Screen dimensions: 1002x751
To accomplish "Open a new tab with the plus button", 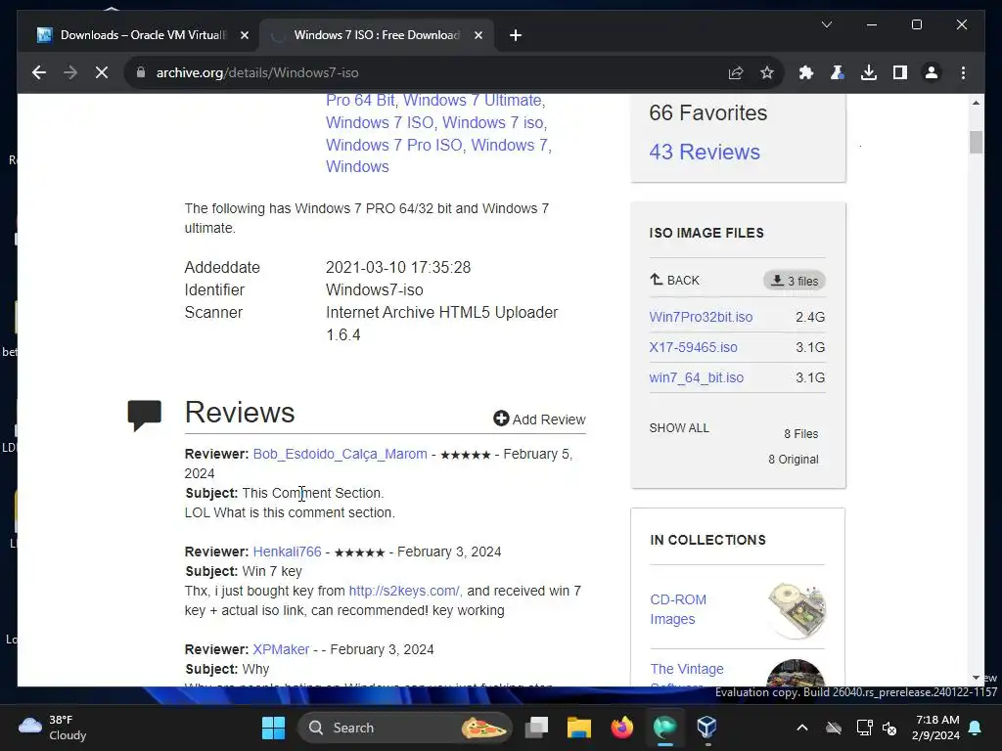I will coord(516,35).
